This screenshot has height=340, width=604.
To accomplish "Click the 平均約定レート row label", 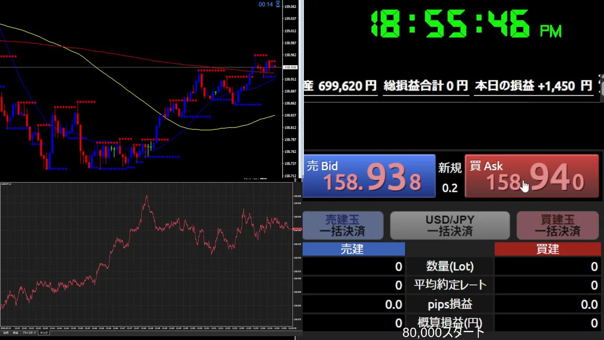I will [x=450, y=285].
